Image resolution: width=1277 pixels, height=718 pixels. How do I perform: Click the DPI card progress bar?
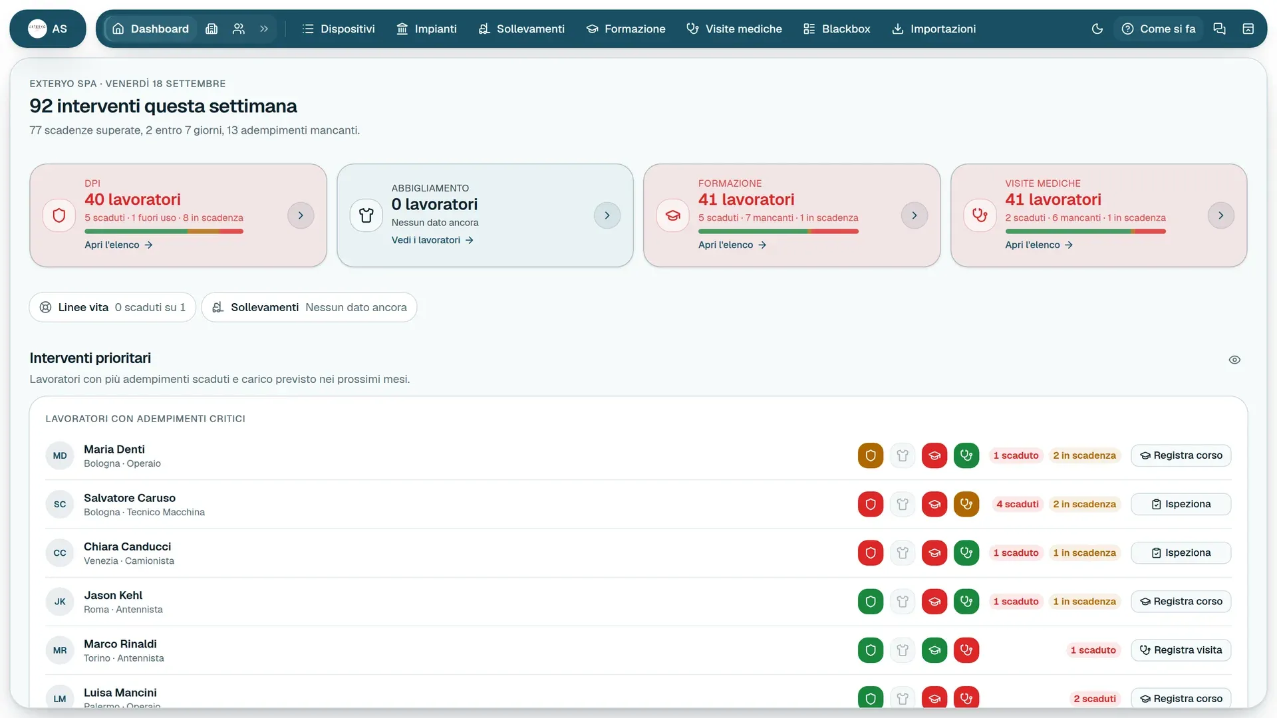(164, 231)
